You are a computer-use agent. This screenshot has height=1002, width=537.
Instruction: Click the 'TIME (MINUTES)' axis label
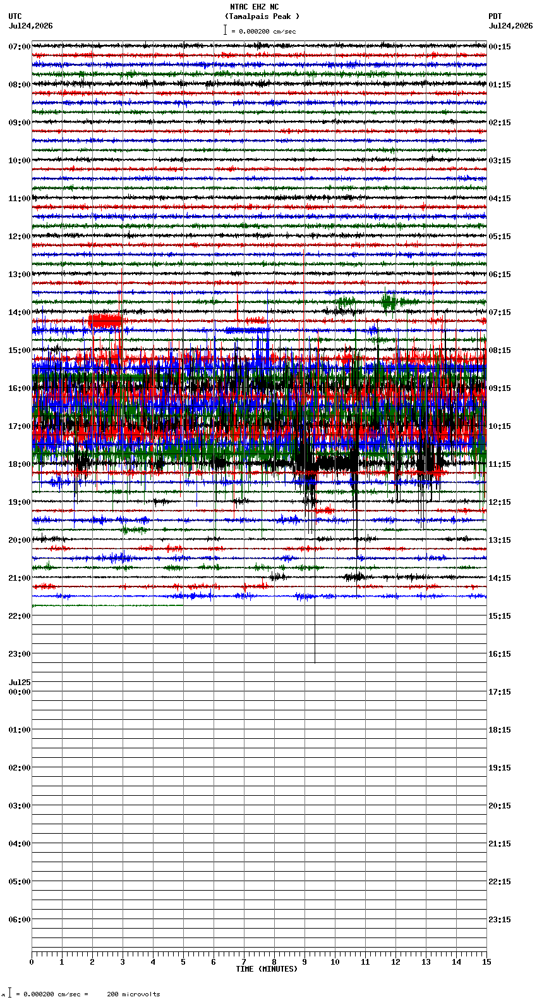click(267, 969)
